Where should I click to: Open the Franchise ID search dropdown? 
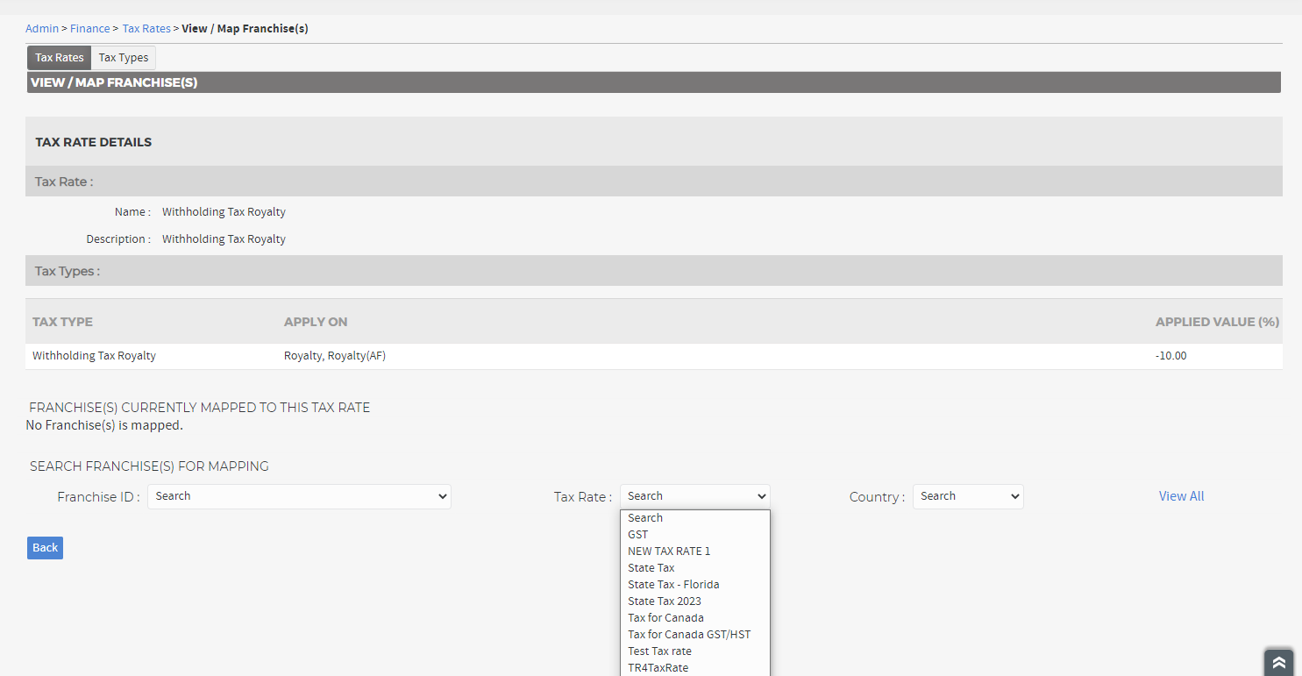coord(299,496)
